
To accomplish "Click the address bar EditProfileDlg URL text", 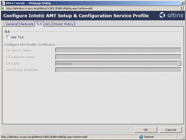I will (49, 8).
